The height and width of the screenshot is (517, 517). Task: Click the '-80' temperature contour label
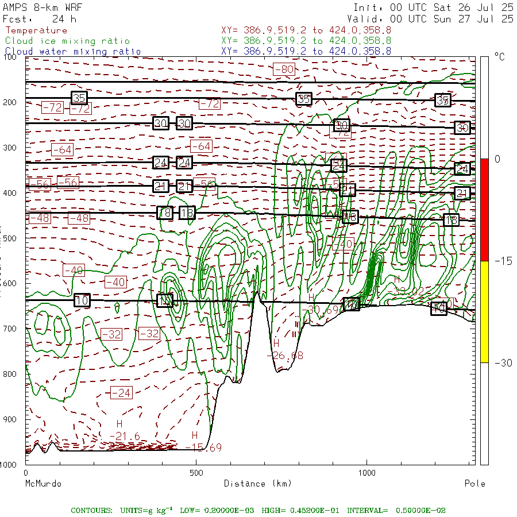click(x=284, y=70)
